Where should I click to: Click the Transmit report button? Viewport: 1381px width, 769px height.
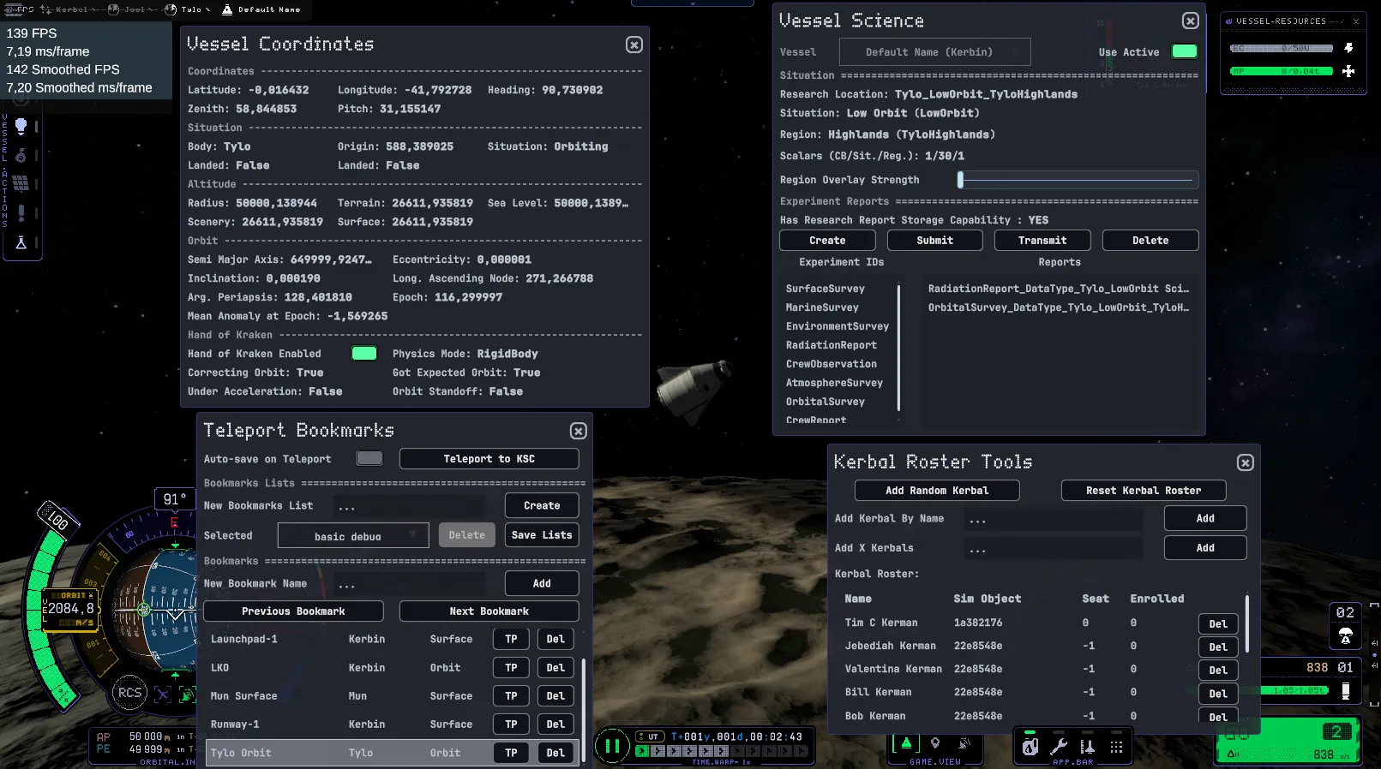(x=1042, y=241)
